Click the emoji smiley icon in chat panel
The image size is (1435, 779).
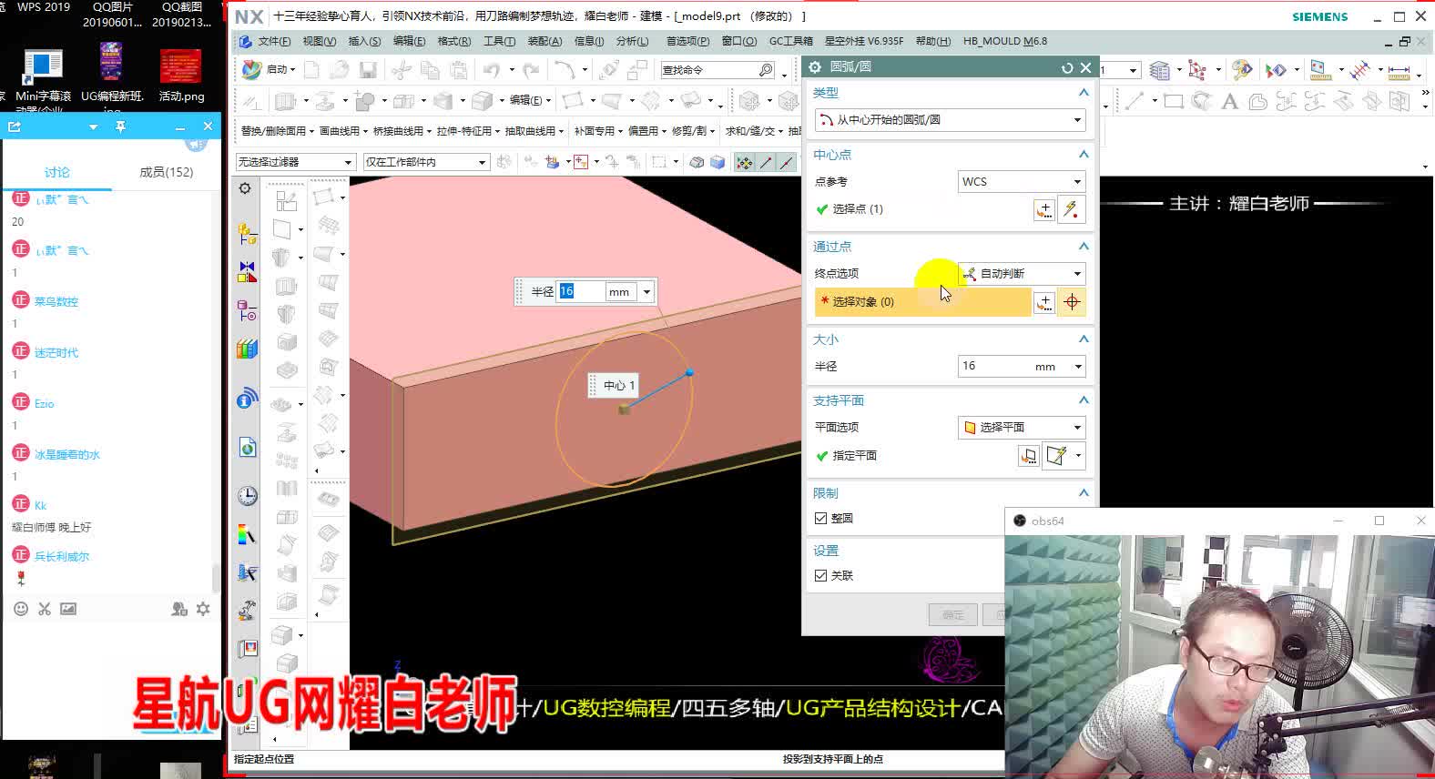[21, 609]
